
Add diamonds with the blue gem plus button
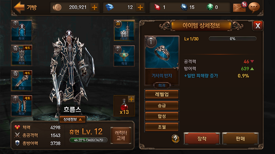tap(140, 7)
